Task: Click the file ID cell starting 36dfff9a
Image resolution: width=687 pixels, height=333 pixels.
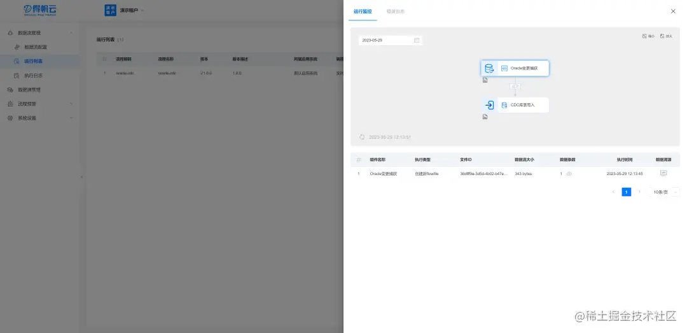Action: pos(483,174)
